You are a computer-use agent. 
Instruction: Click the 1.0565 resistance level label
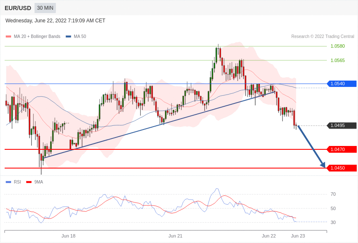pos(338,60)
